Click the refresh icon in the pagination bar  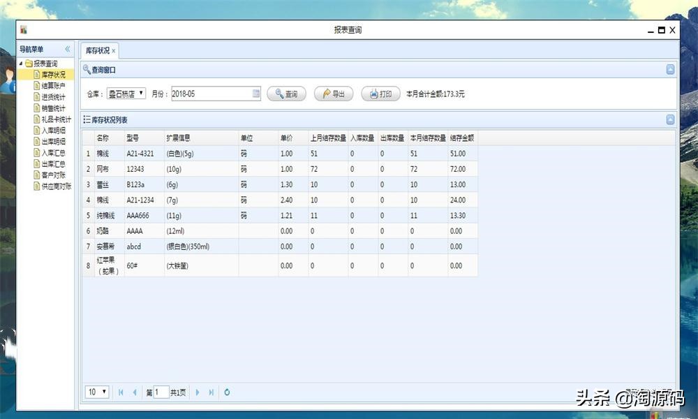227,392
